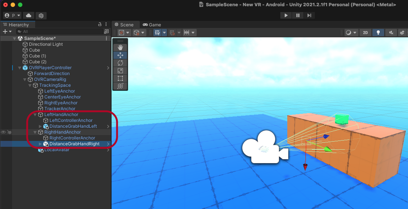Toggle grid visibility in Scene toolbar
Image resolution: width=408 pixels, height=209 pixels.
point(157,33)
